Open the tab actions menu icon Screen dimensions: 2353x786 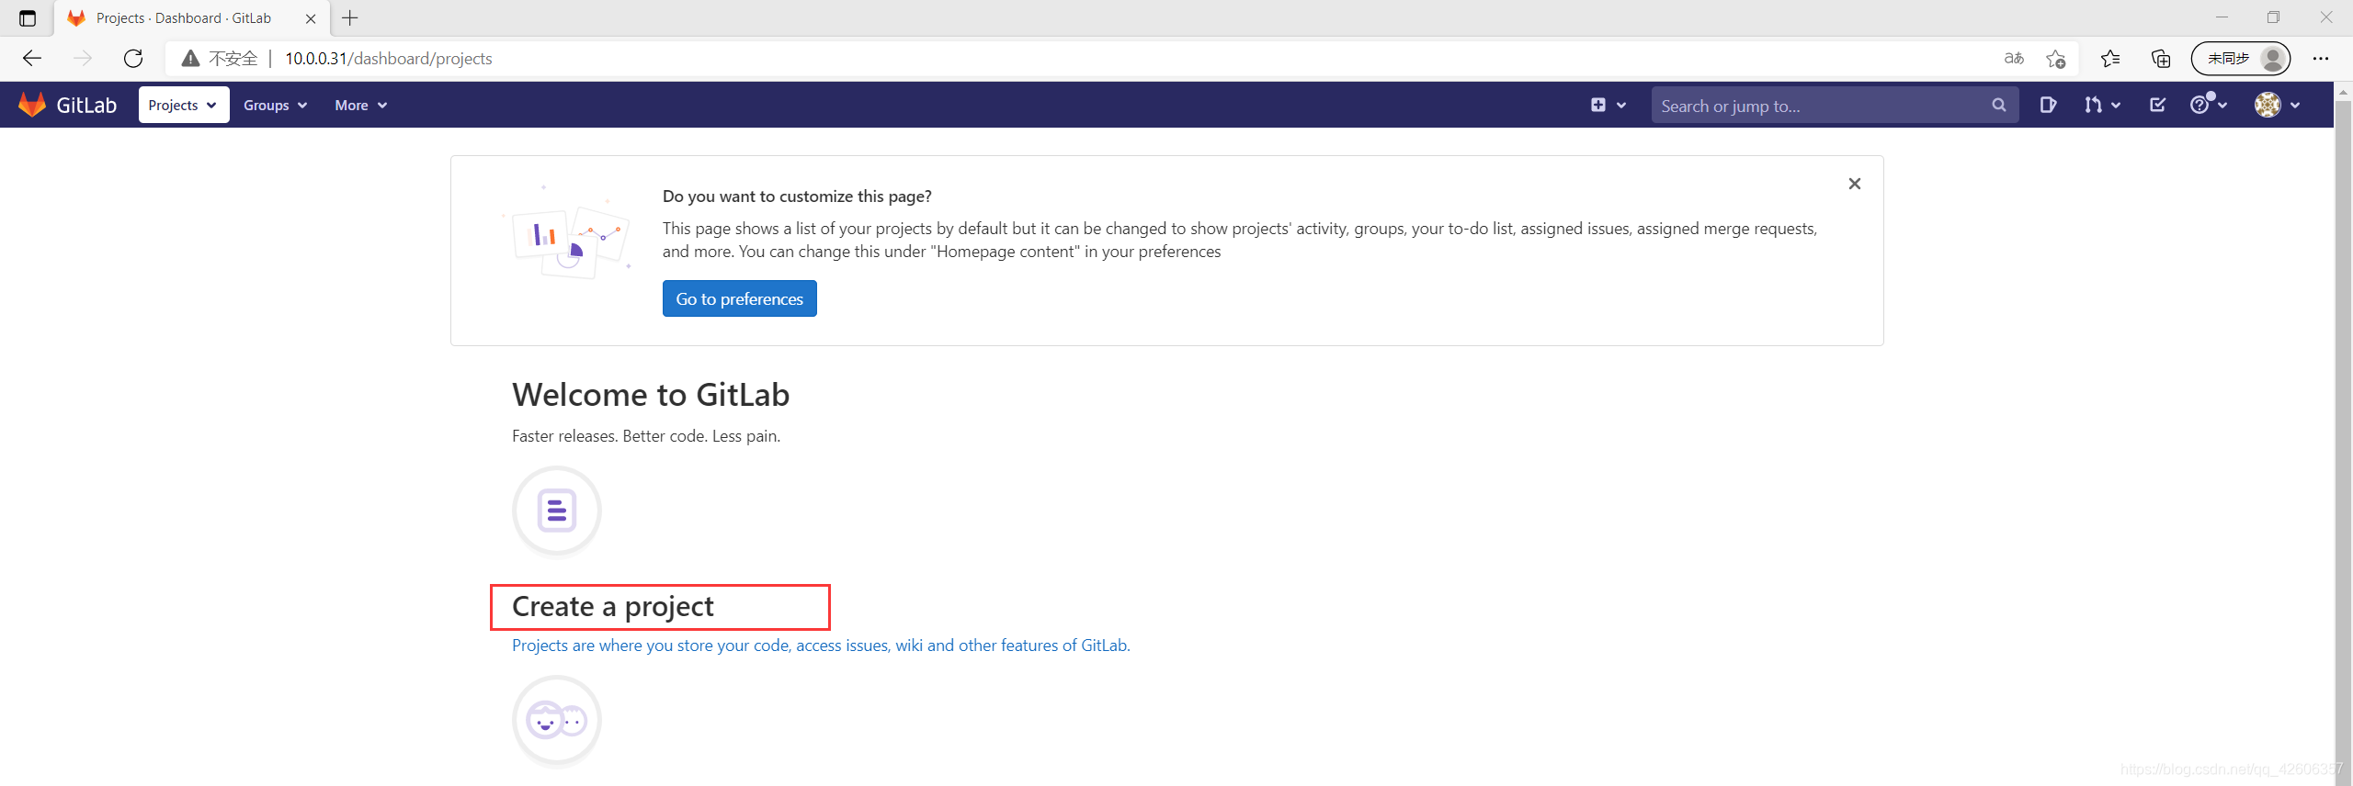(x=28, y=18)
